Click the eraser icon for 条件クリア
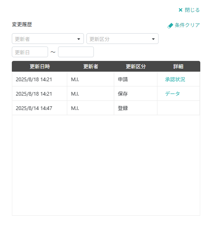Image resolution: width=211 pixels, height=230 pixels. tap(170, 26)
